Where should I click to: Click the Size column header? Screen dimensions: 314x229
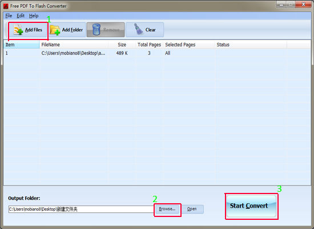pyautogui.click(x=122, y=45)
